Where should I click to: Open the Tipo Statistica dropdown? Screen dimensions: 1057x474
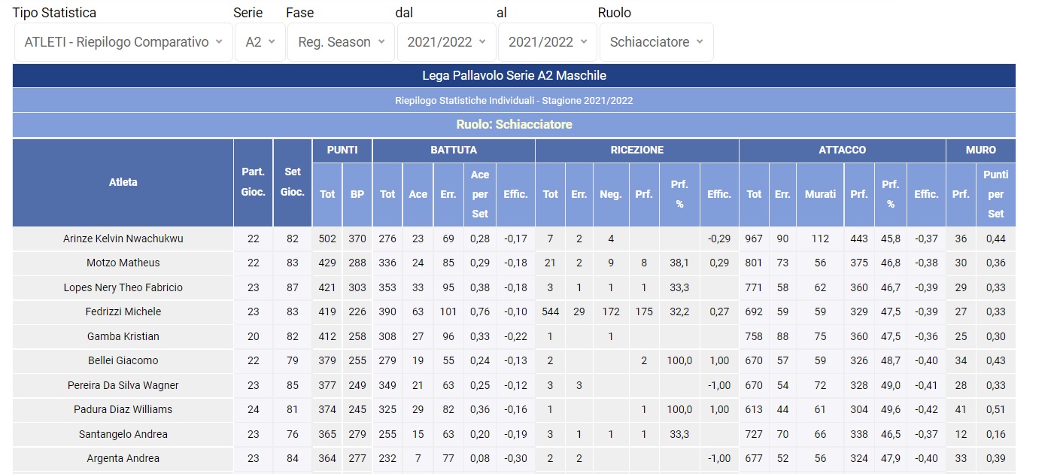click(123, 42)
